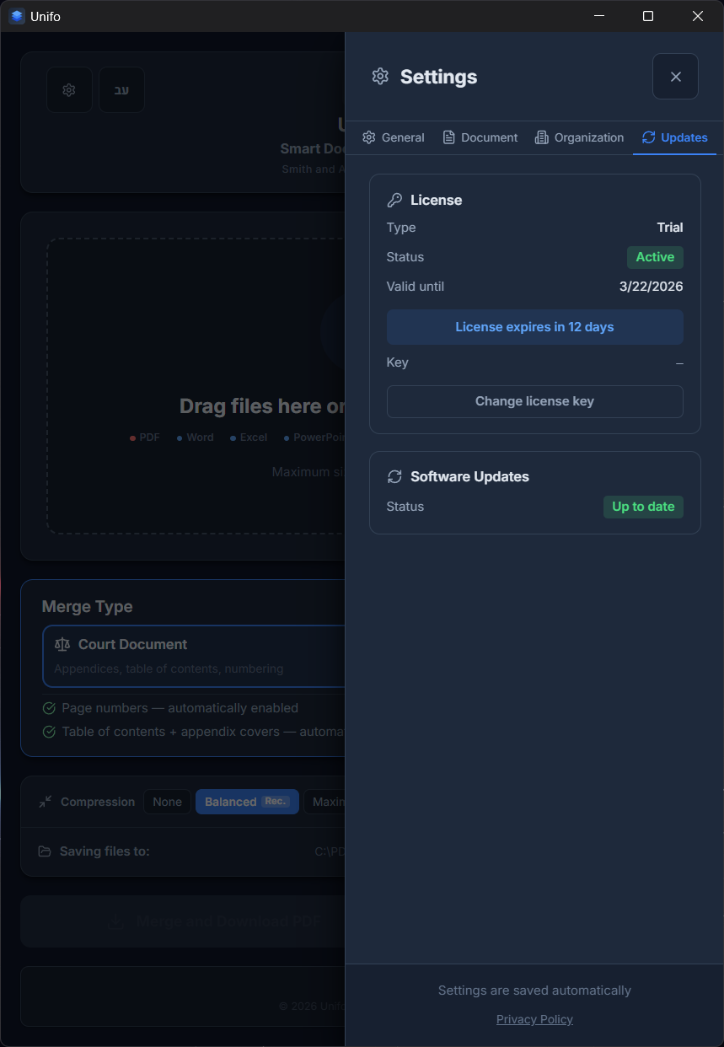
Task: Click the check icon on Table of contents line
Action: (x=49, y=732)
